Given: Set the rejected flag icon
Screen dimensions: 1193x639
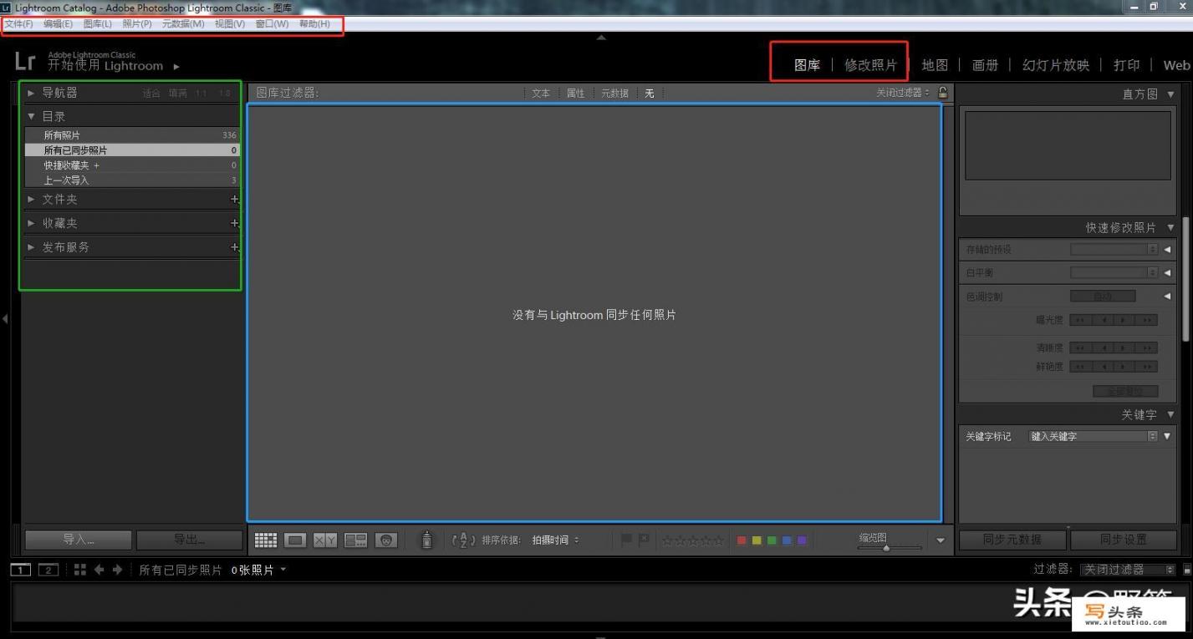Looking at the screenshot, I should pyautogui.click(x=644, y=540).
